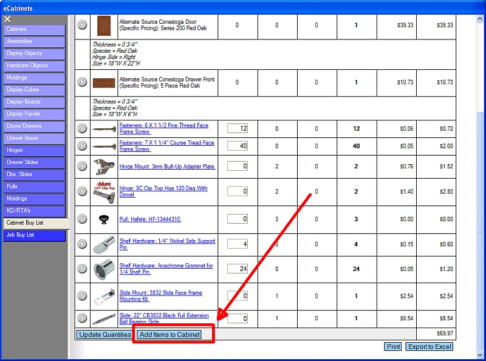Remove the Conestoga Drawer Front row
The image size is (486, 361).
click(x=83, y=82)
